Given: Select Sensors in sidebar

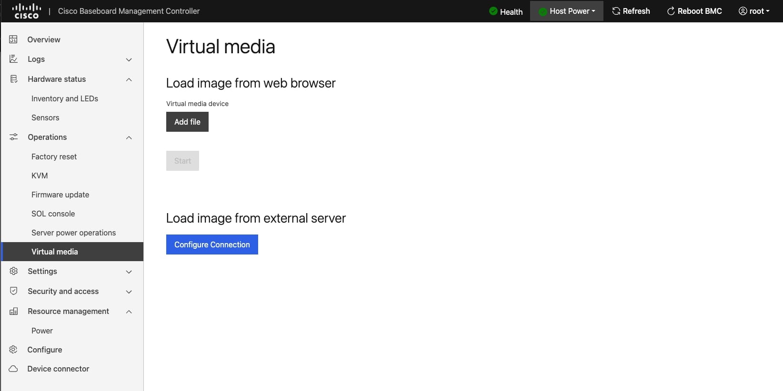Looking at the screenshot, I should pos(45,117).
